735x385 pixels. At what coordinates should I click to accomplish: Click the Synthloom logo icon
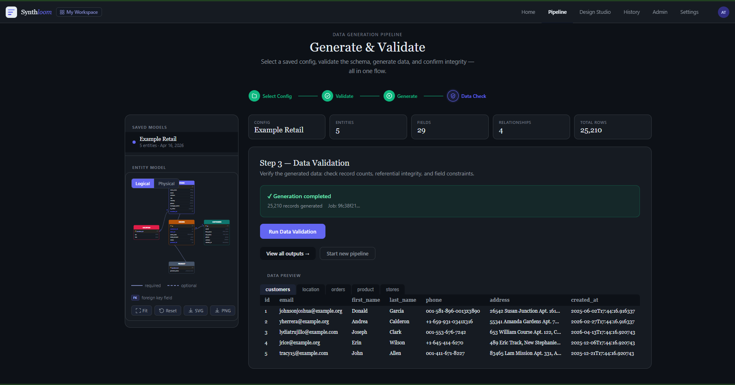tap(11, 12)
